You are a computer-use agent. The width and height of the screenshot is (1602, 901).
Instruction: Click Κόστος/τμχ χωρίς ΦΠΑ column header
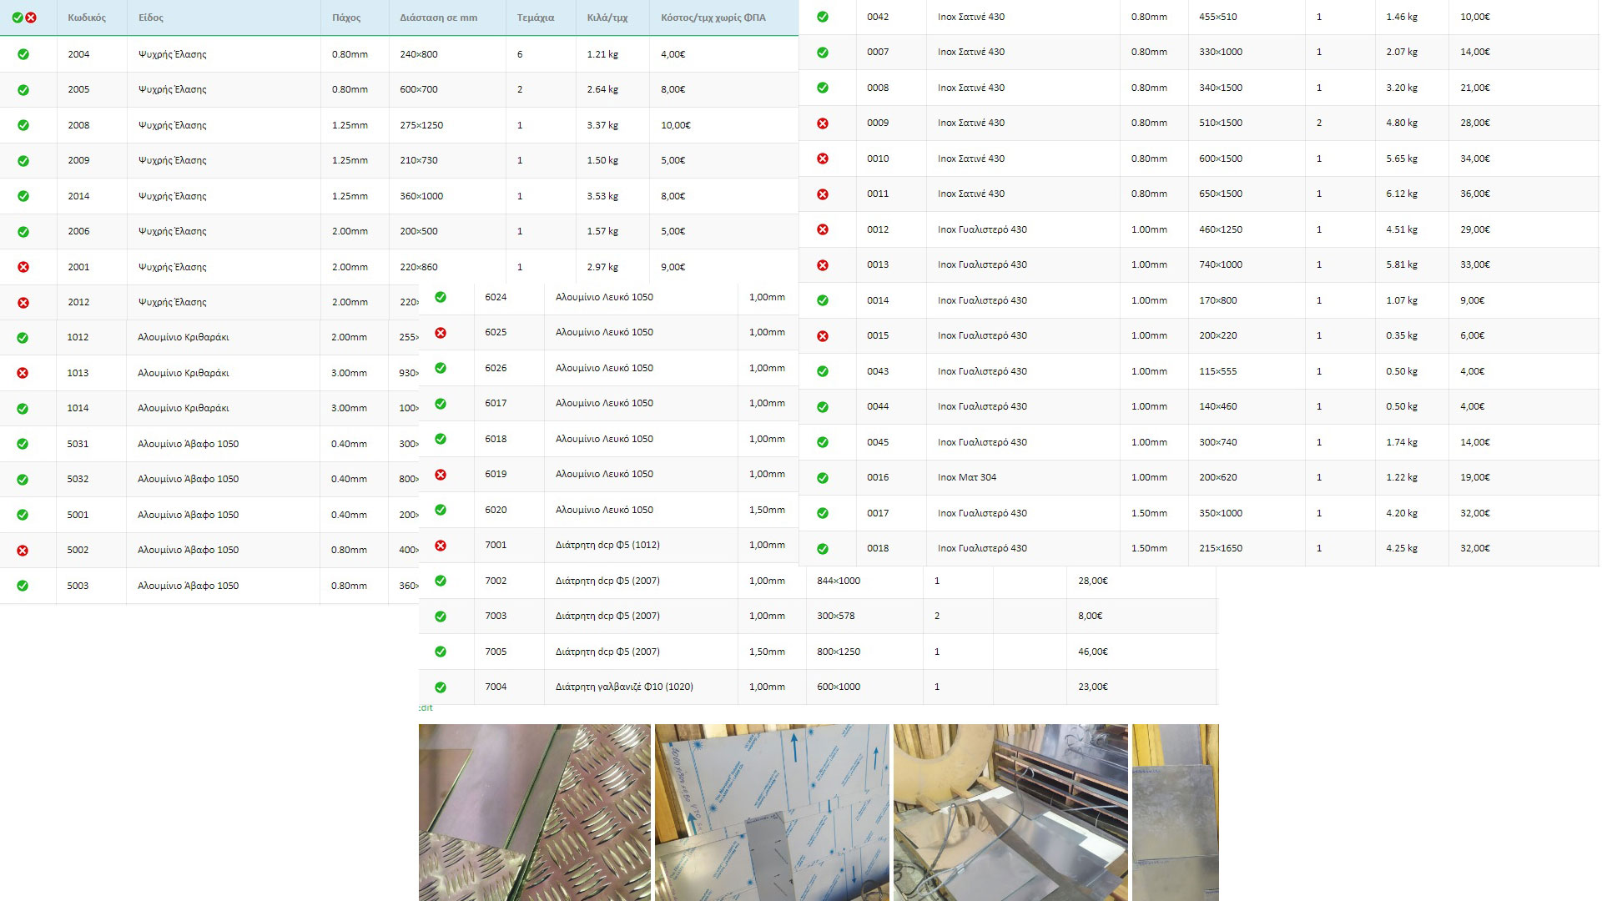click(x=713, y=18)
